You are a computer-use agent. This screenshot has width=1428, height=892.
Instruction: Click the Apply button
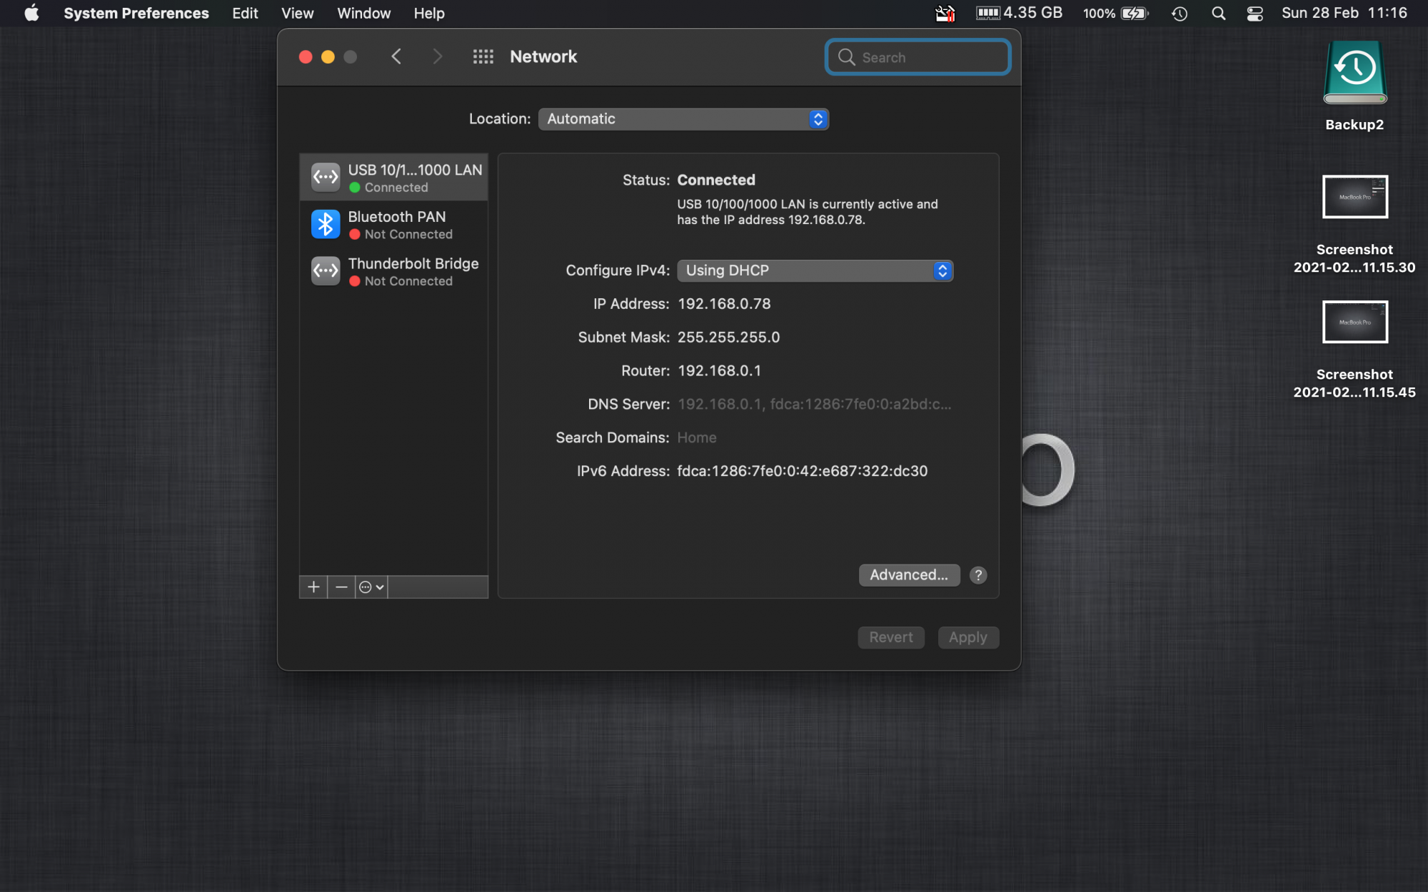pos(967,637)
